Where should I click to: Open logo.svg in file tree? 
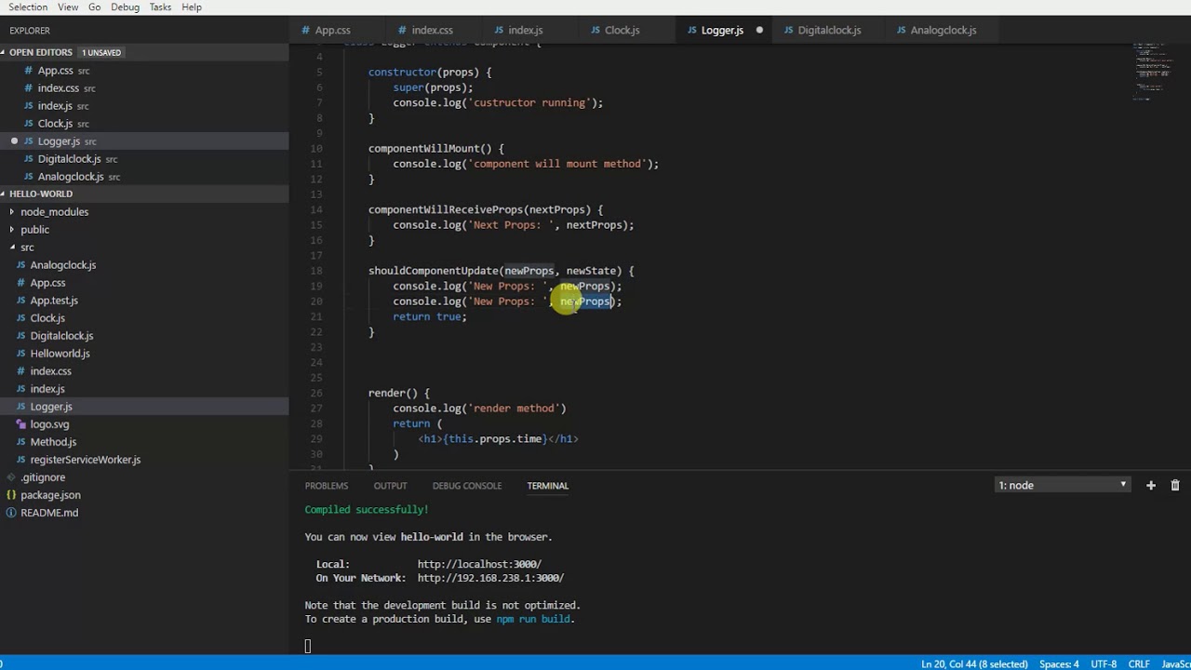coord(49,423)
